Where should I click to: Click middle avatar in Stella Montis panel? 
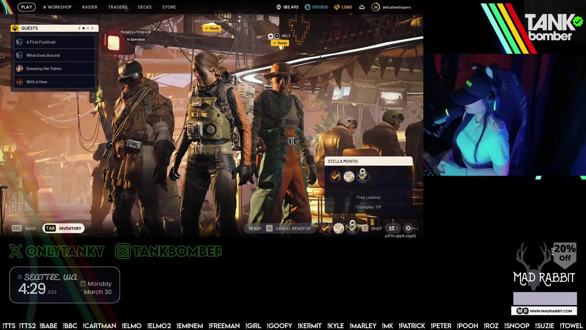tap(349, 176)
